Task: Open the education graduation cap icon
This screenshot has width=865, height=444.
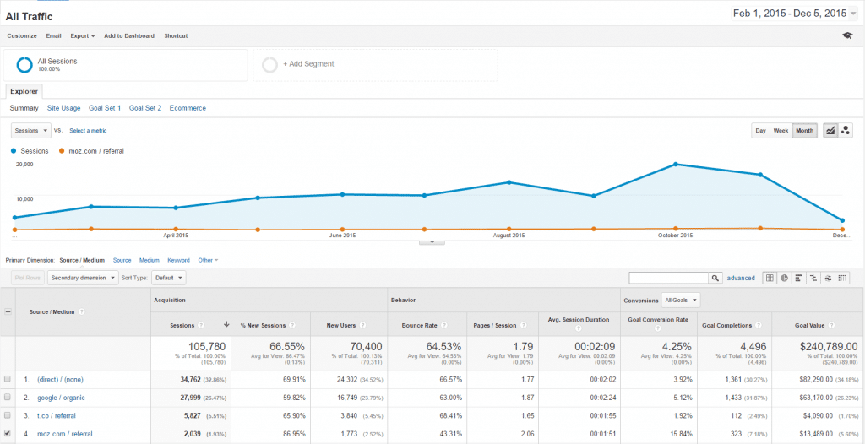Action: (x=846, y=35)
